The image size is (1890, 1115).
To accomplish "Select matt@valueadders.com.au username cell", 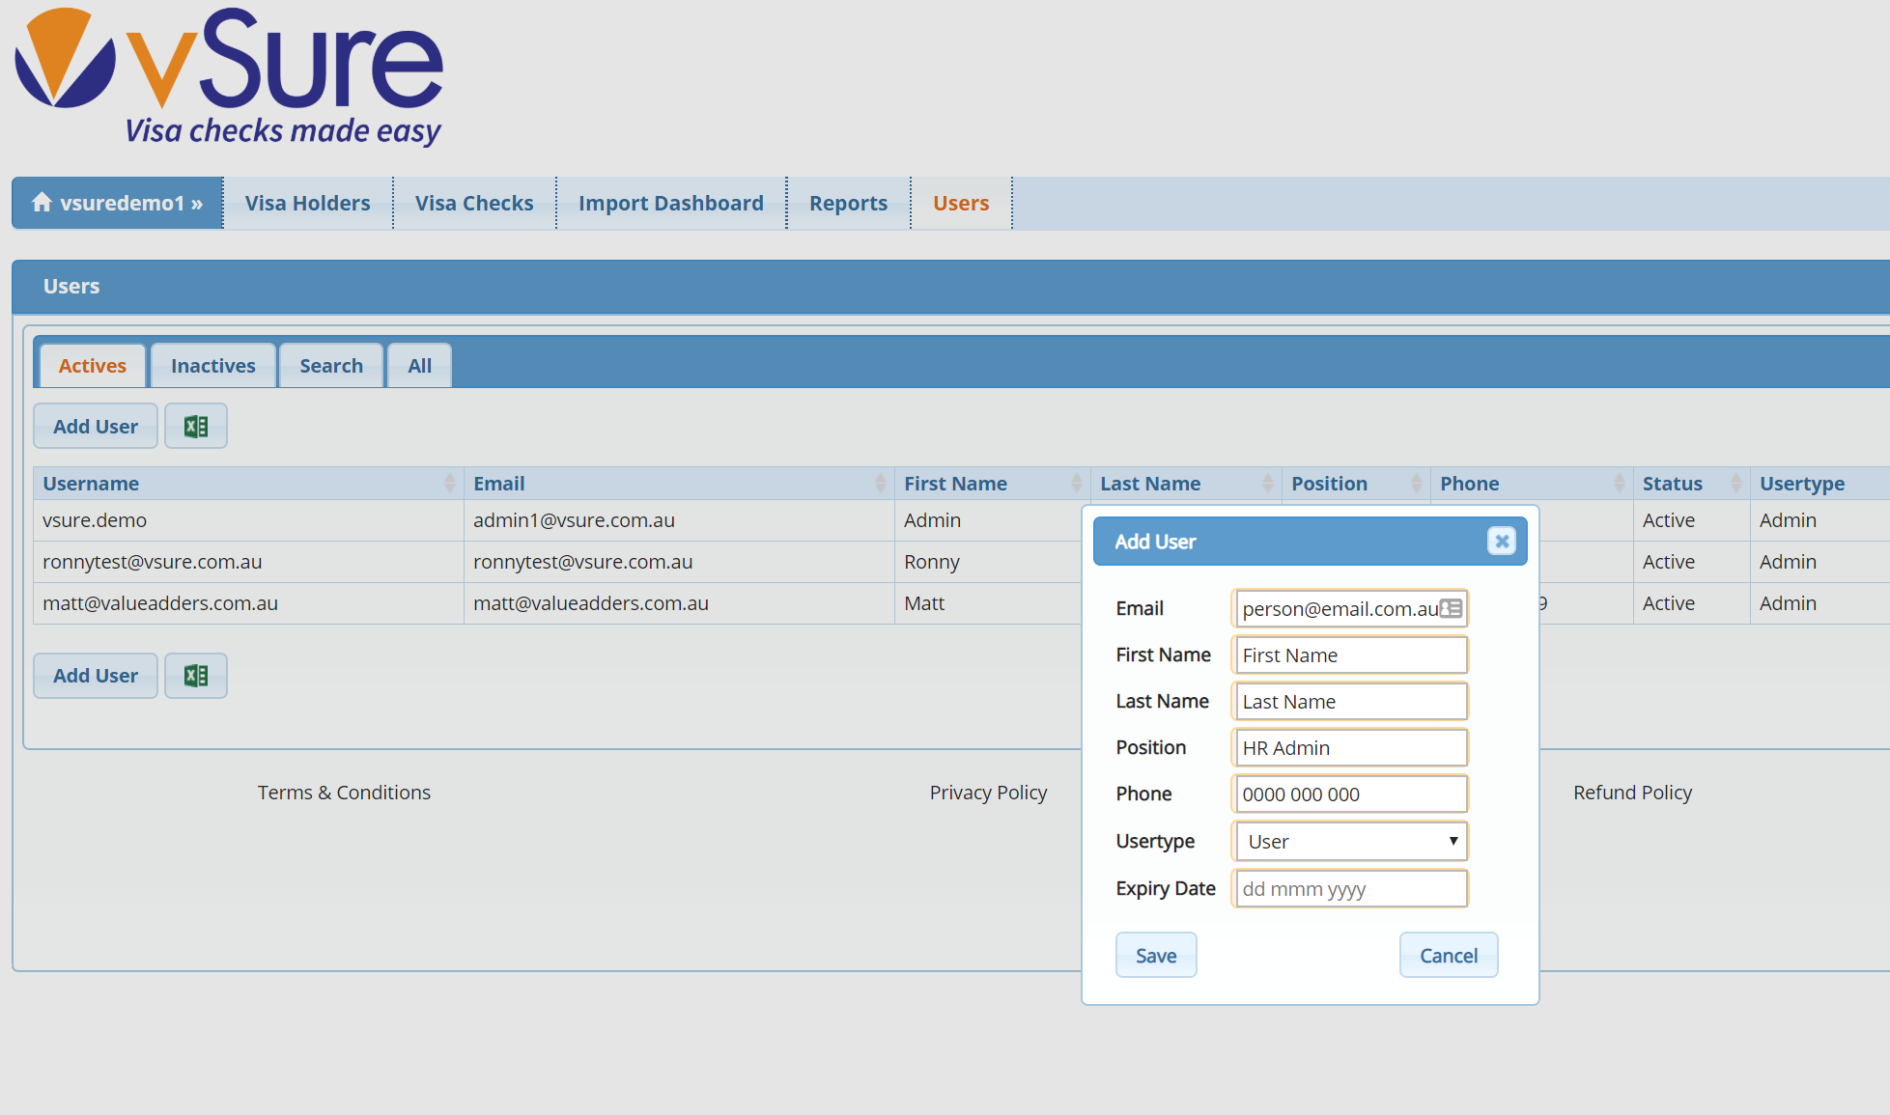I will point(248,603).
